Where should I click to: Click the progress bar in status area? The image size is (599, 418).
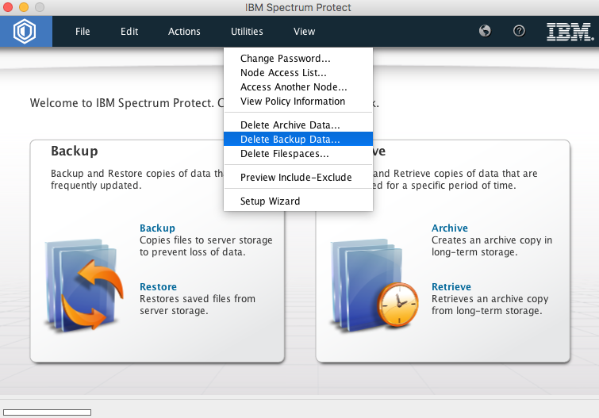(x=47, y=412)
